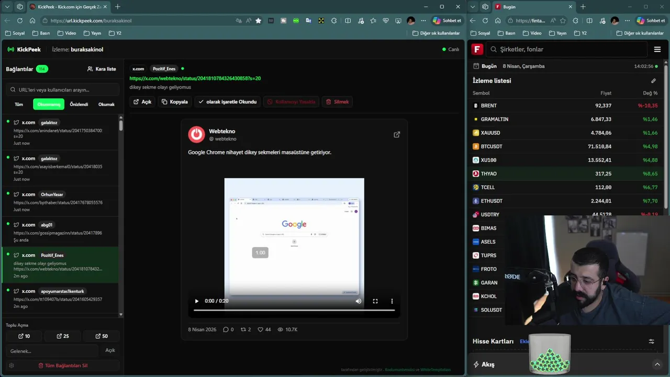The image size is (670, 377).
Task: Go to home page in KickPeek window
Action: coord(32,20)
